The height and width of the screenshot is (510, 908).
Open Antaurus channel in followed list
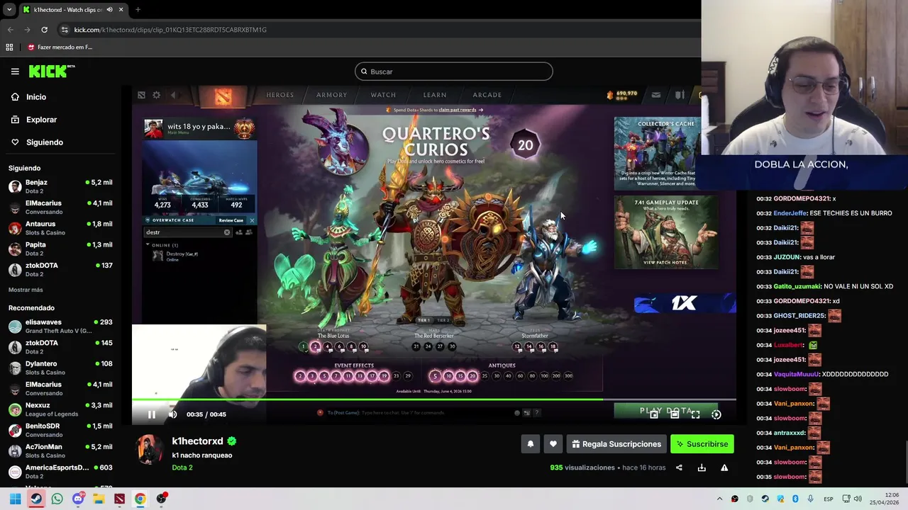click(x=60, y=228)
